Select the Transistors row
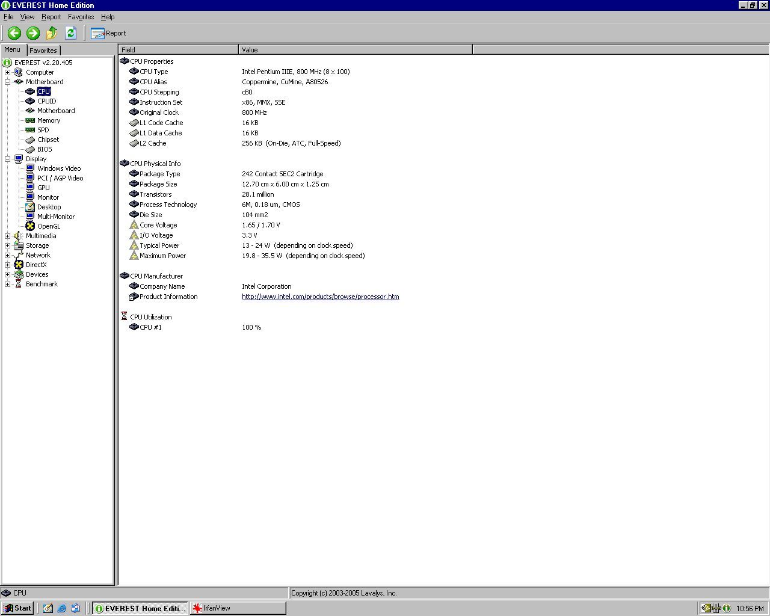This screenshot has height=616, width=770. 443,194
